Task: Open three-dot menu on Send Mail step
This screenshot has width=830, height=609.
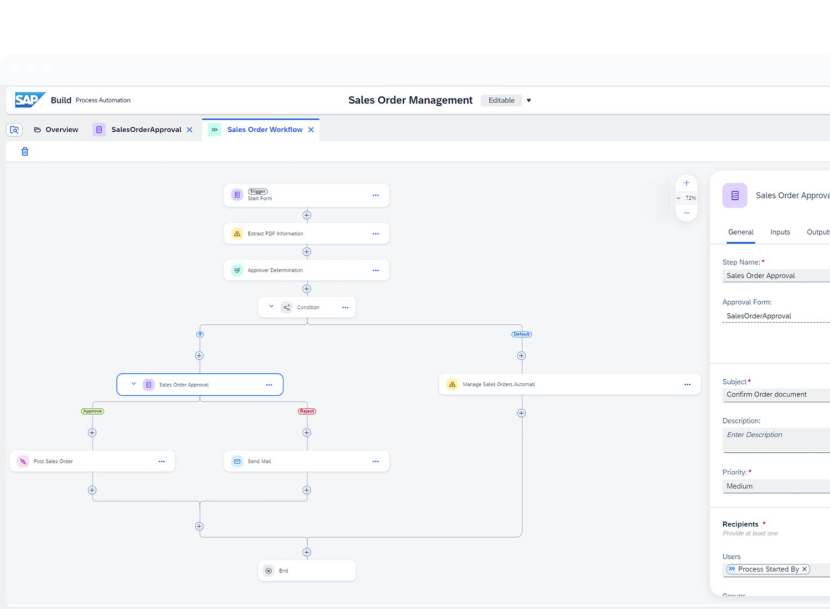Action: click(x=376, y=461)
